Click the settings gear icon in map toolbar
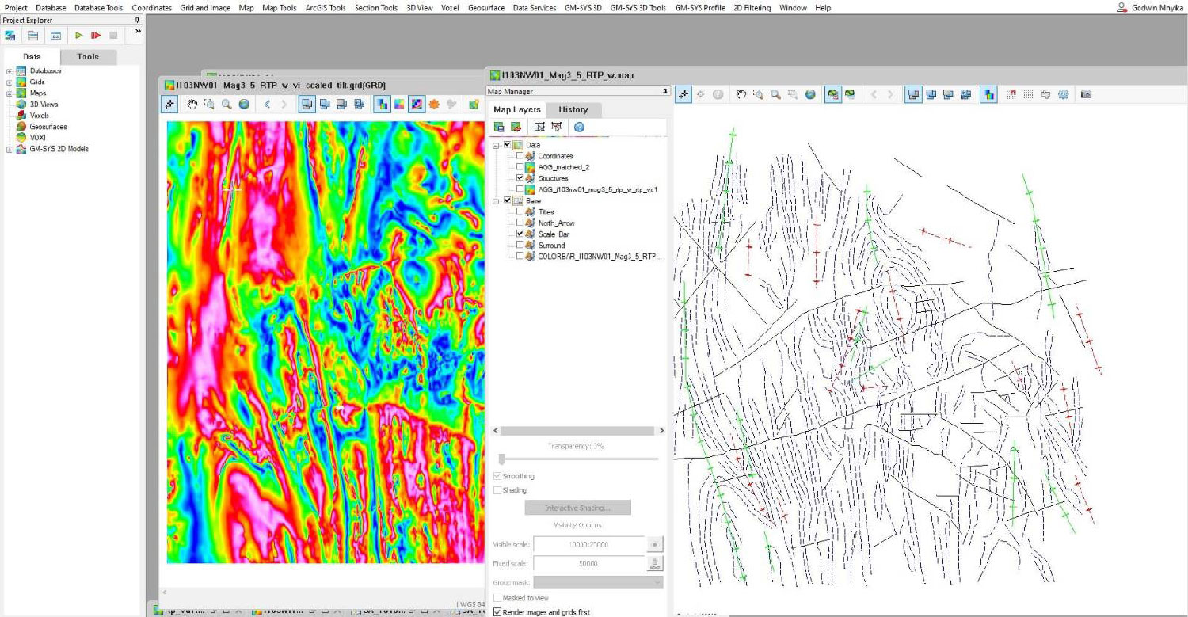The width and height of the screenshot is (1188, 617). click(x=1063, y=94)
